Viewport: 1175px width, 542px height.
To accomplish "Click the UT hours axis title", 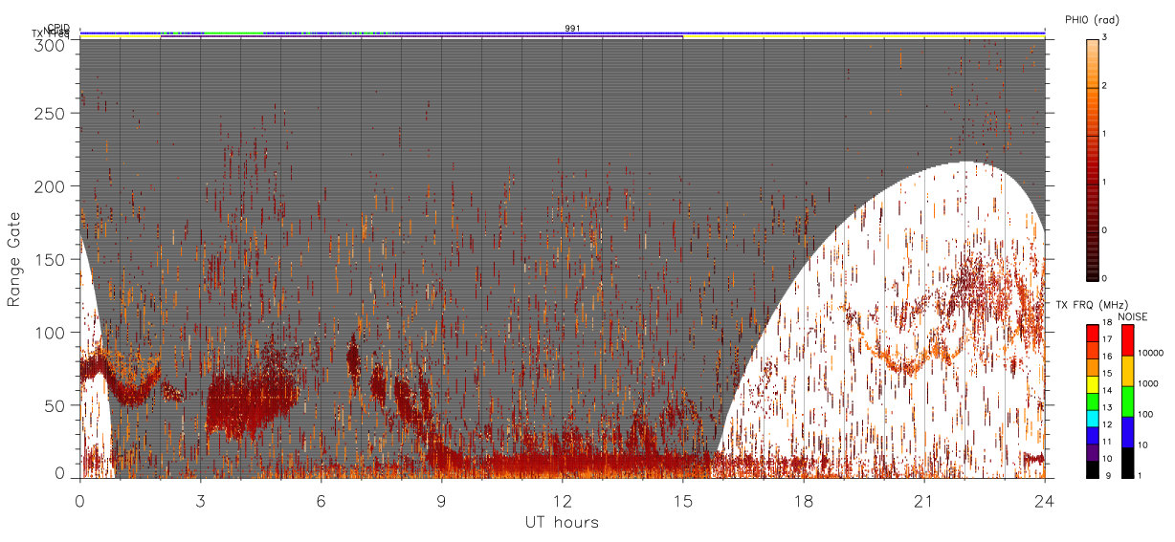I will pos(562,522).
